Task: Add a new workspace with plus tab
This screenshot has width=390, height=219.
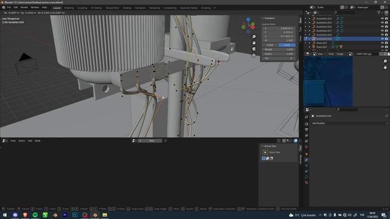Action: point(214,8)
